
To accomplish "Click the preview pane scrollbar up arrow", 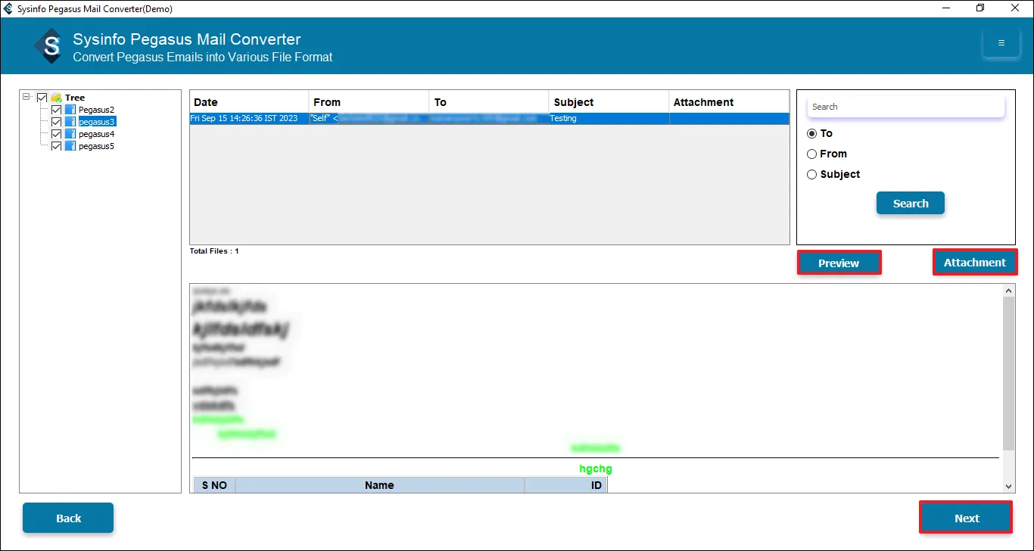I will 1008,291.
